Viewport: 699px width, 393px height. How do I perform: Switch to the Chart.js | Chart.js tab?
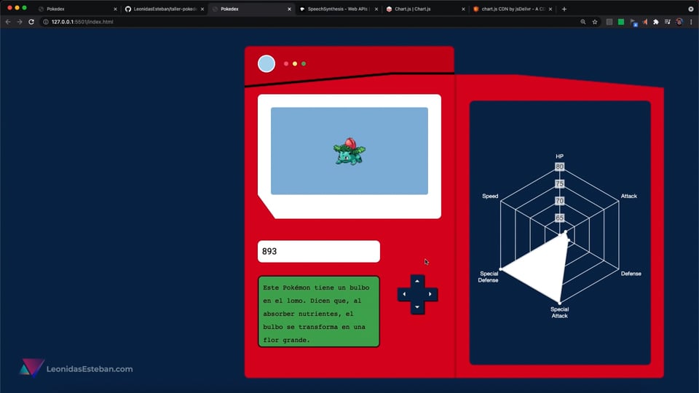click(x=422, y=9)
